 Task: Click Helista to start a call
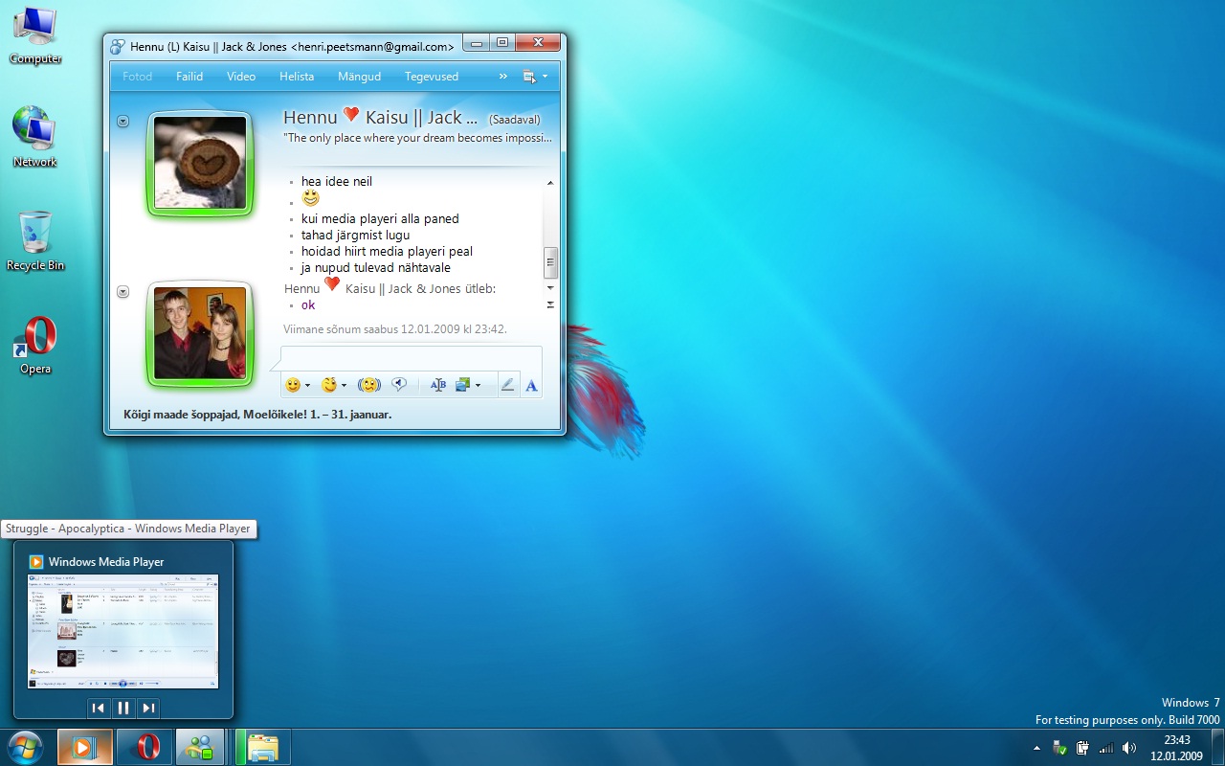pos(297,77)
